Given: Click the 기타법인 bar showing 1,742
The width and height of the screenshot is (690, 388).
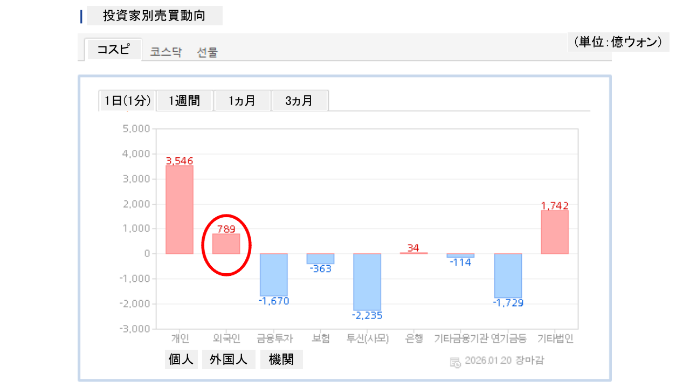Looking at the screenshot, I should (555, 232).
